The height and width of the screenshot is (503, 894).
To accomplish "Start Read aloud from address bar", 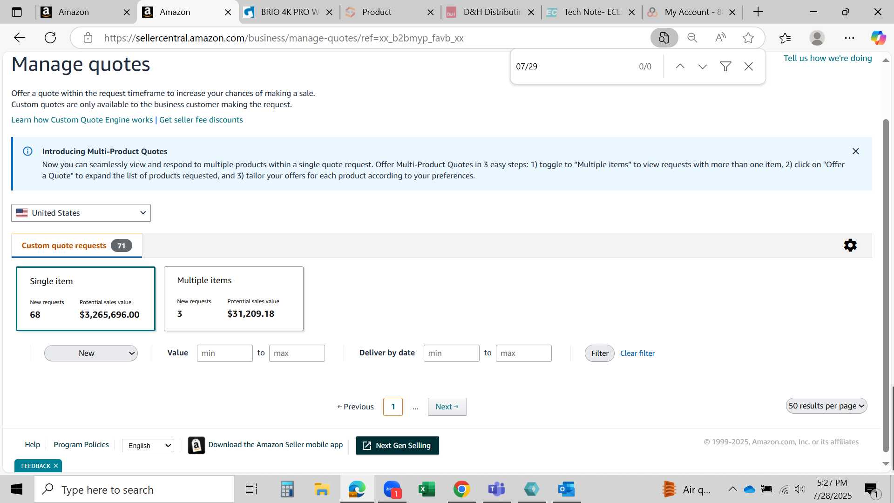I will pyautogui.click(x=720, y=38).
